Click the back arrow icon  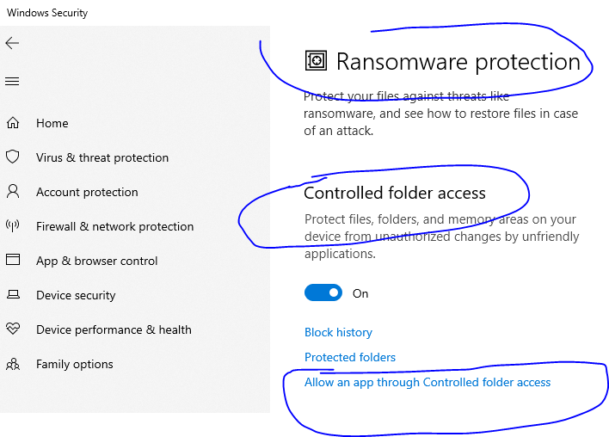pos(12,43)
